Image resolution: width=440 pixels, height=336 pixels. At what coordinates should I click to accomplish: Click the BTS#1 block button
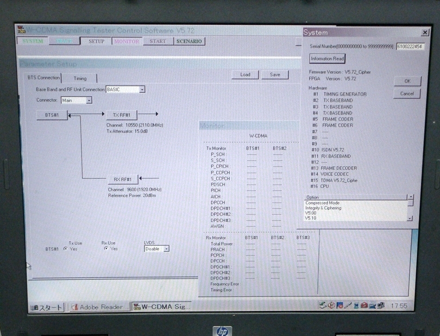(52, 115)
